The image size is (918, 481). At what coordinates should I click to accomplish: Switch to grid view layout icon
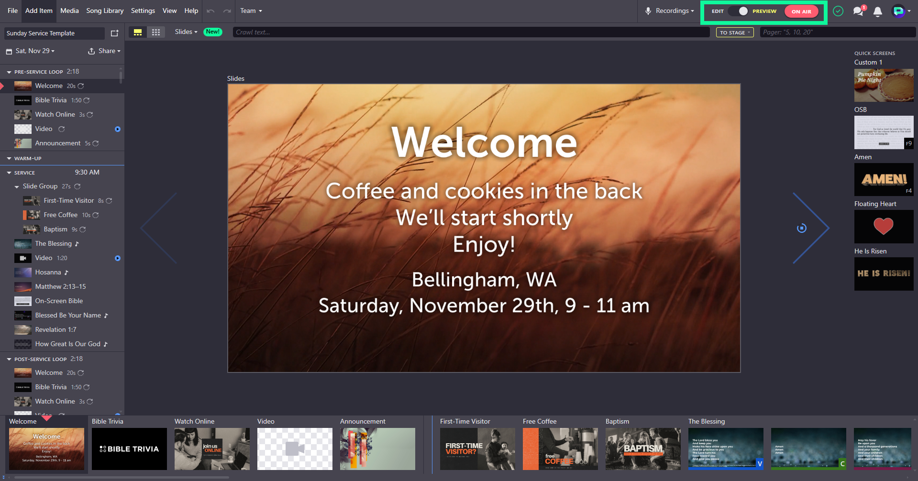point(156,32)
